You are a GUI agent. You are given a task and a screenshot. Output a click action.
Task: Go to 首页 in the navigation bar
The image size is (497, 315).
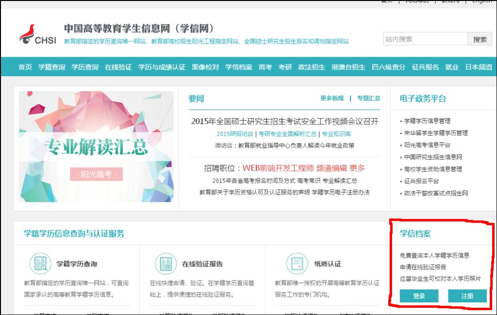click(x=25, y=67)
